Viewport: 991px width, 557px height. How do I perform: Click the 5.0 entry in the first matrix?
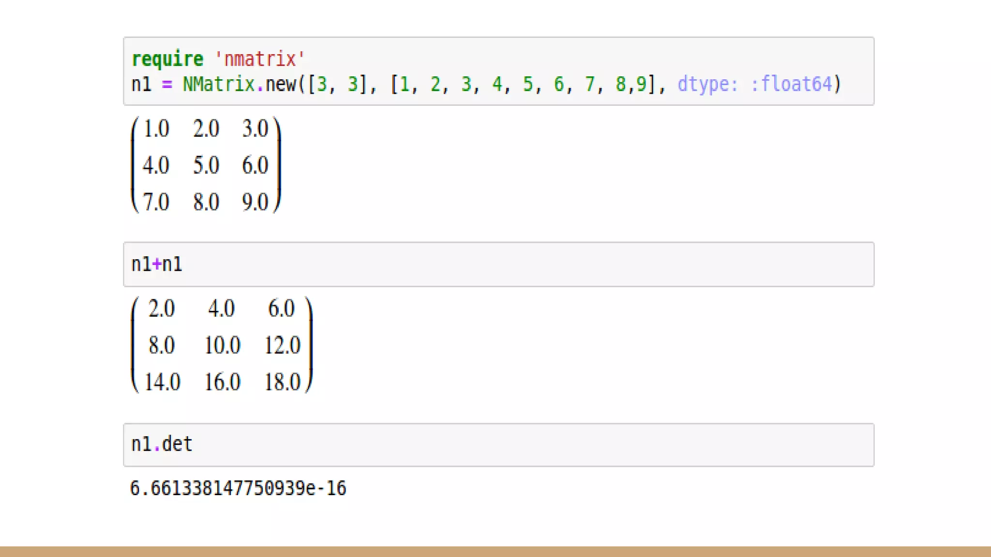[x=206, y=165]
